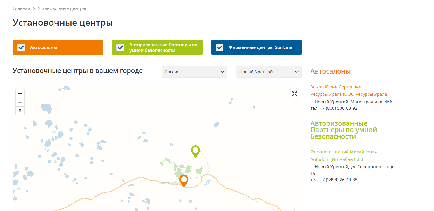The height and width of the screenshot is (211, 434).
Task: Zoom in on the map
Action: click(20, 94)
